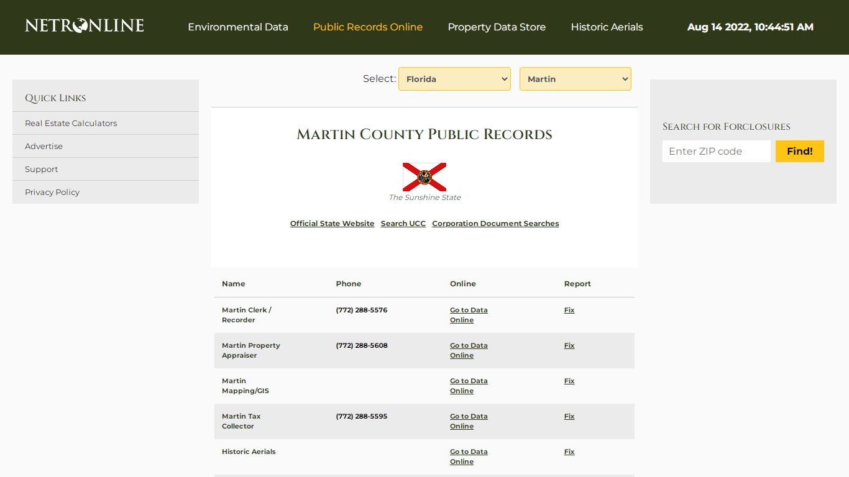Image resolution: width=849 pixels, height=477 pixels.
Task: Click the Historic Aerials table row name
Action: click(x=249, y=452)
